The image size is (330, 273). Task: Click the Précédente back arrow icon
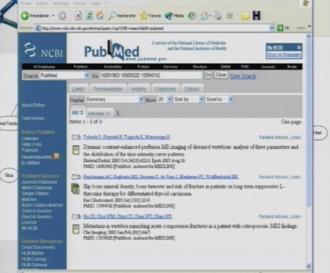[x=25, y=16]
